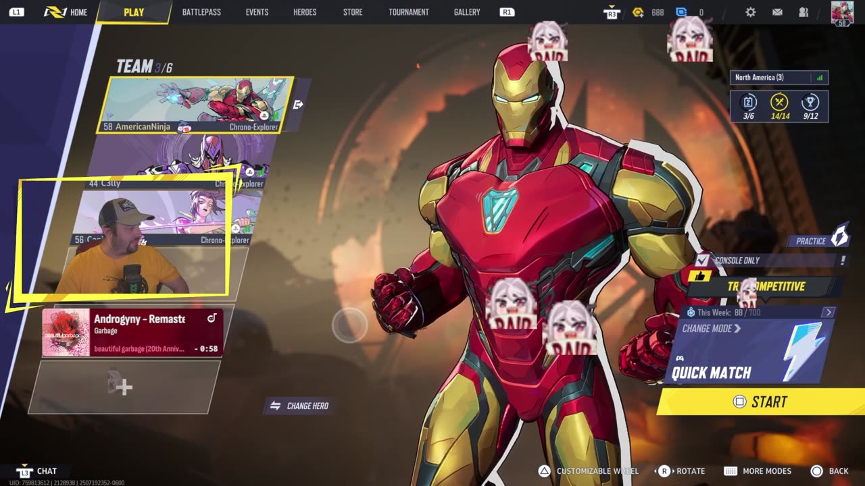Image resolution: width=865 pixels, height=486 pixels.
Task: Expand the This Week progress arrow
Action: point(829,313)
